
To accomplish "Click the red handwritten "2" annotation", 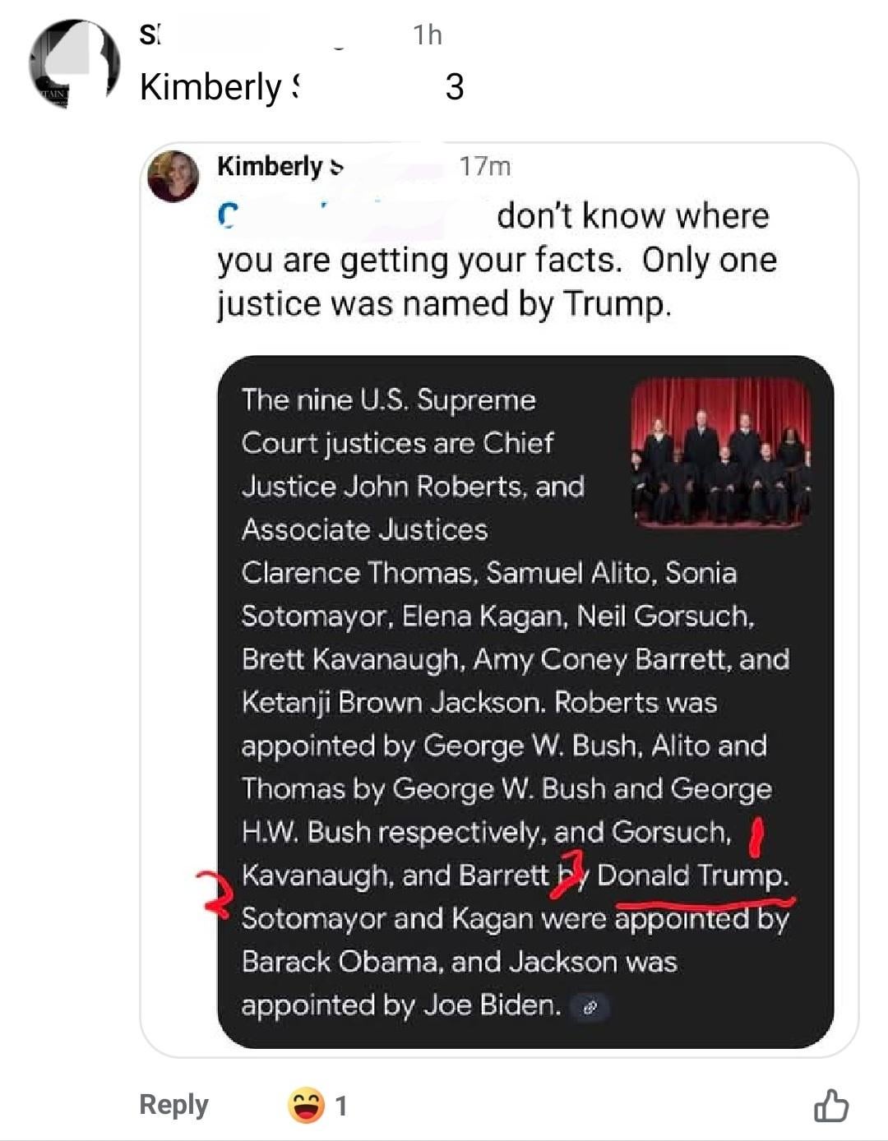I will [x=213, y=894].
